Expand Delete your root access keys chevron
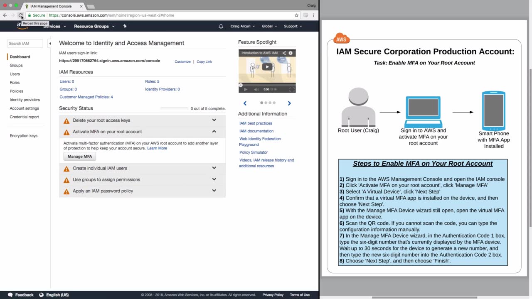Image resolution: width=532 pixels, height=299 pixels. [x=214, y=120]
